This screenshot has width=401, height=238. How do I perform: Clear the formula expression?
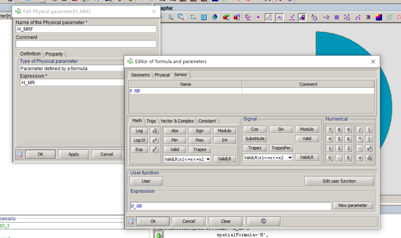pos(226,221)
